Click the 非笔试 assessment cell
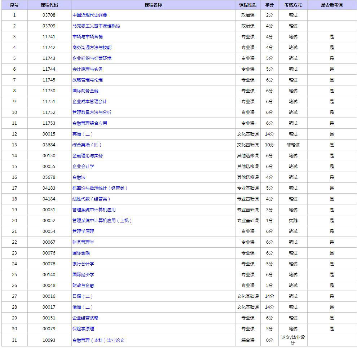 [293, 145]
